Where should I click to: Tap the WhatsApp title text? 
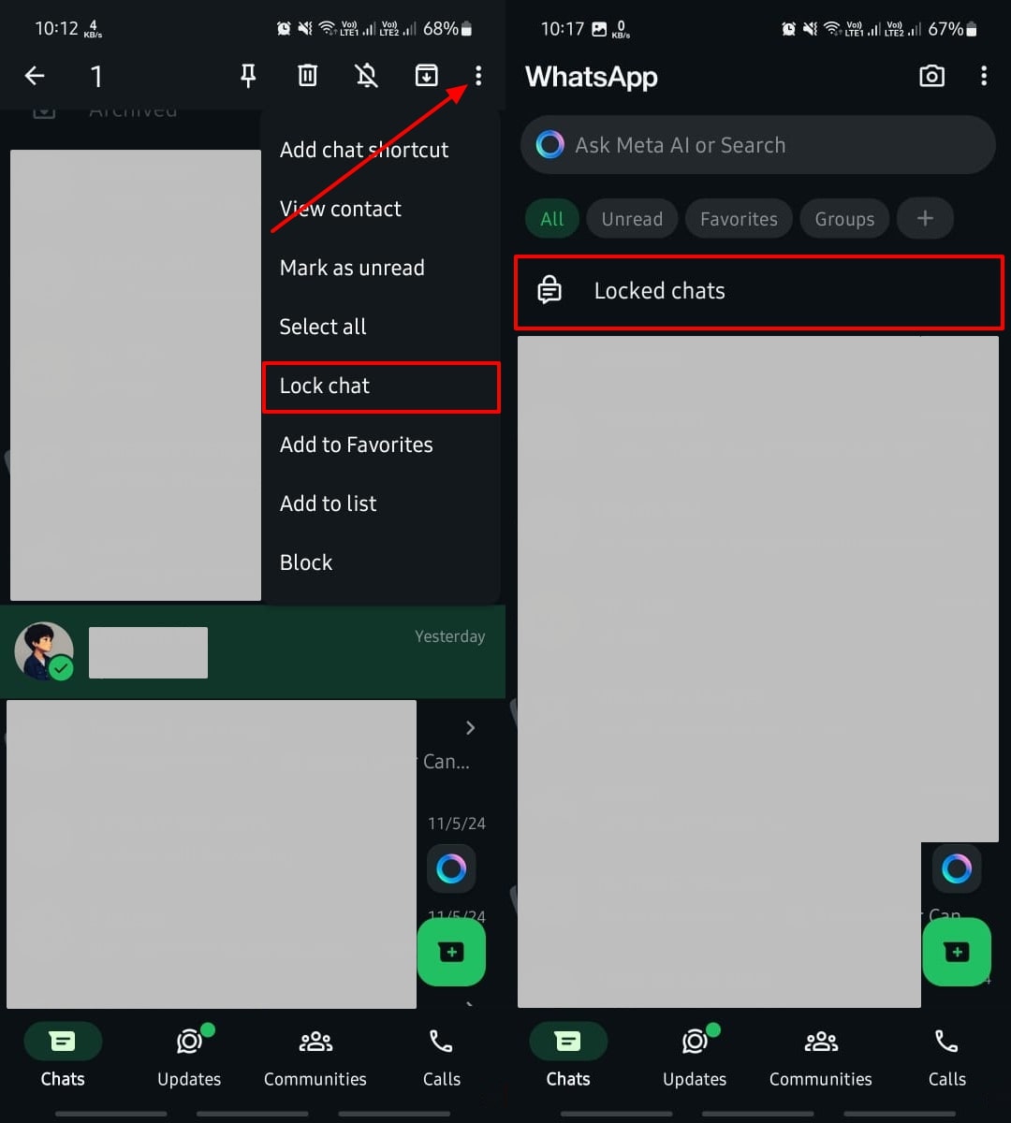point(592,77)
